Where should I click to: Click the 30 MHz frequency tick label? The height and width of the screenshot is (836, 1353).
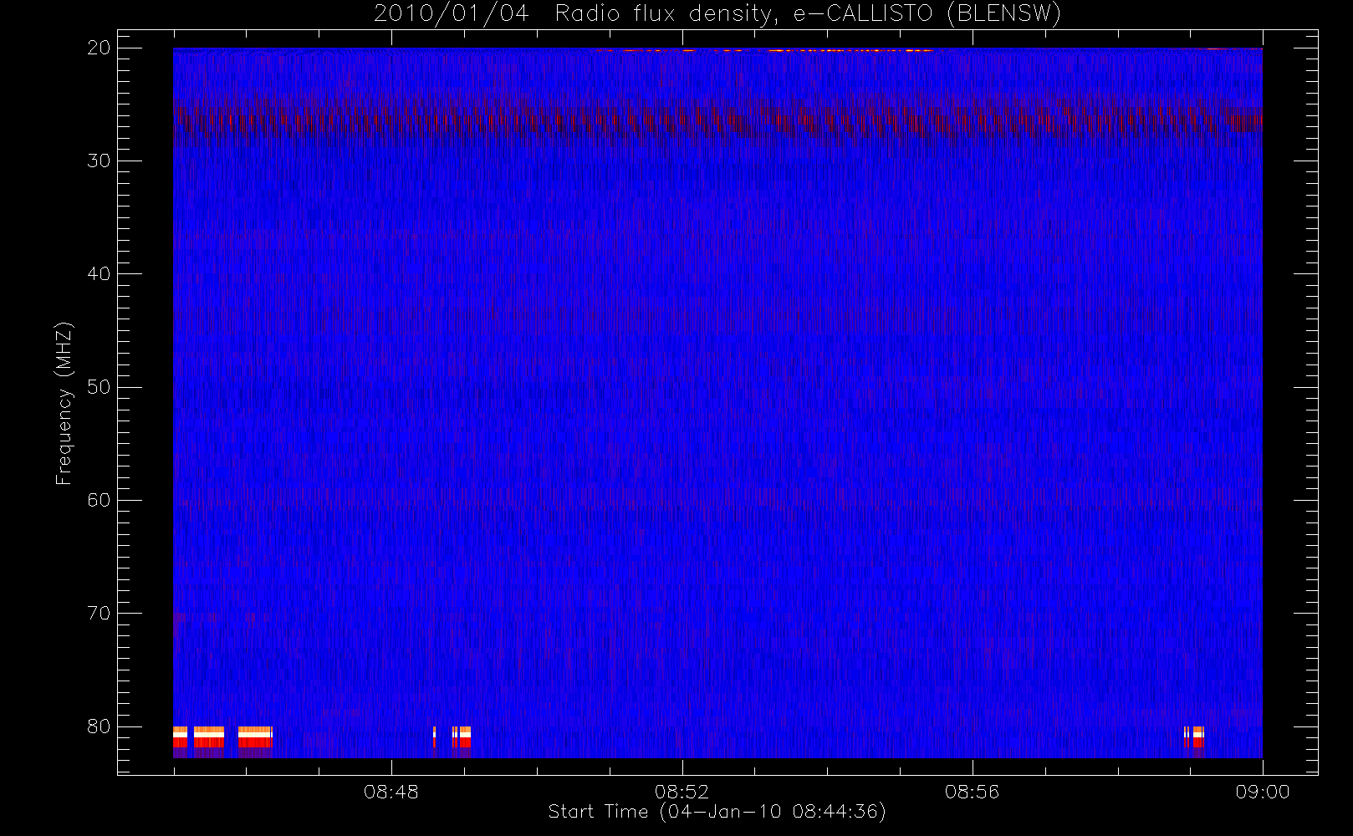[x=99, y=161]
